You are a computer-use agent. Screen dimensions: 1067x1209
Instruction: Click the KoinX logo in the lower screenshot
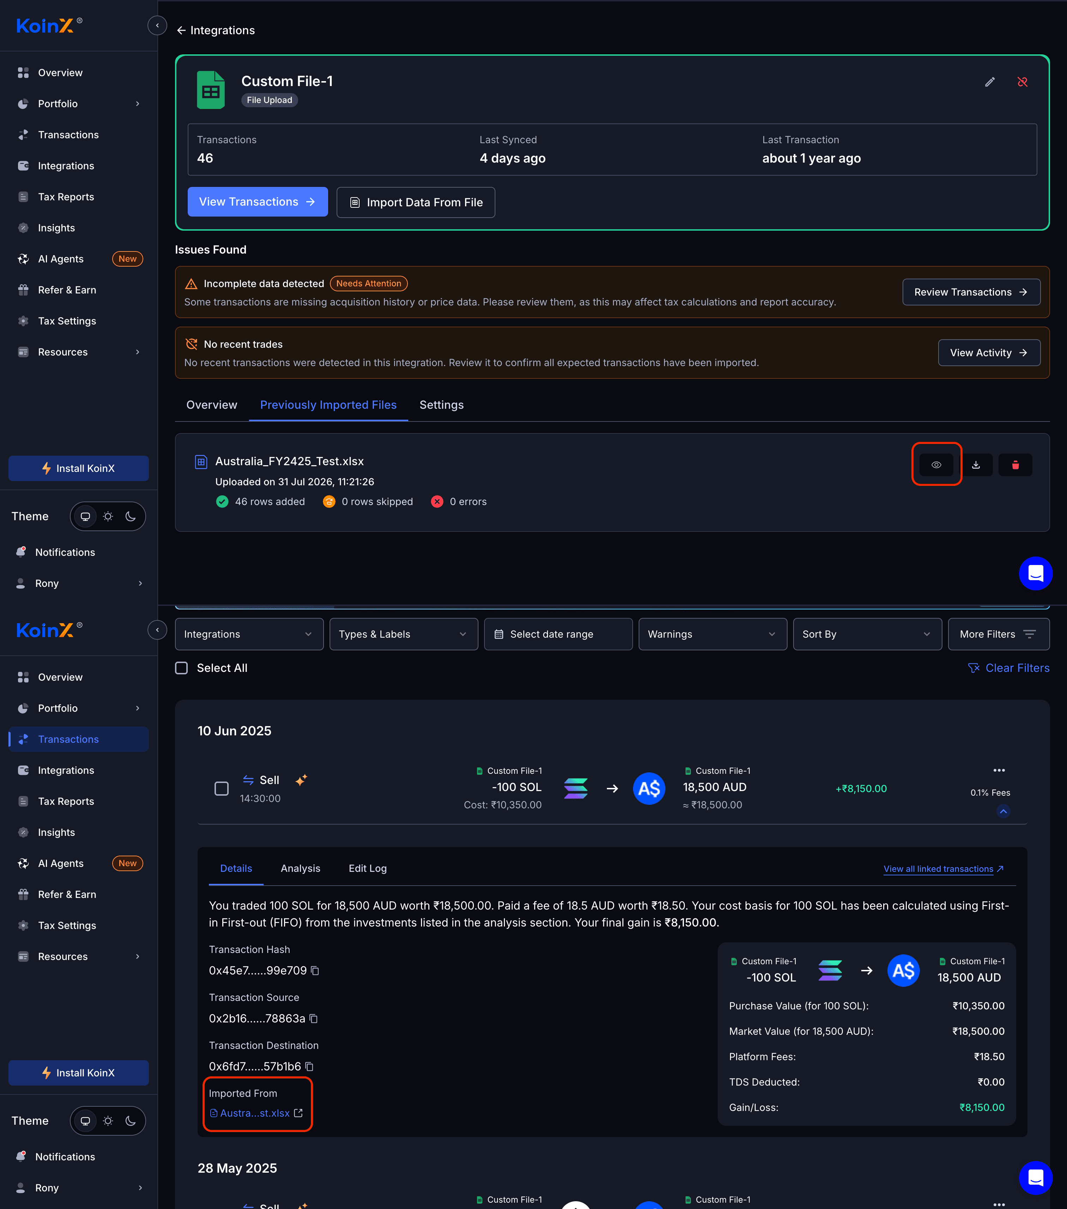point(49,630)
